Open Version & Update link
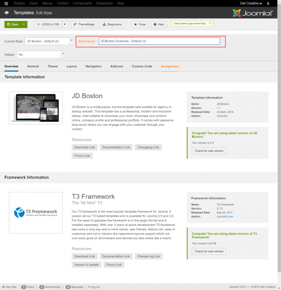The width and height of the screenshot is (281, 290). tap(87, 265)
